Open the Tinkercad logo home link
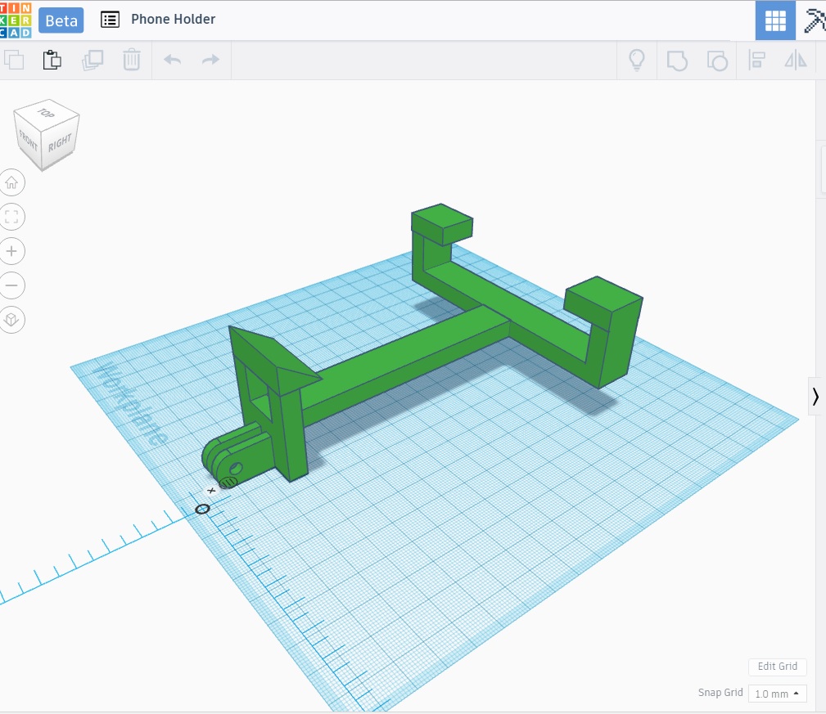Viewport: 826px width, 714px height. [x=16, y=20]
